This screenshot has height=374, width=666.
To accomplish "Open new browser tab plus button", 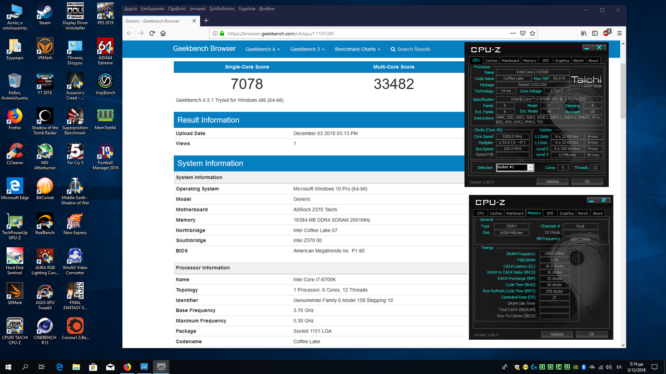I will pos(206,21).
